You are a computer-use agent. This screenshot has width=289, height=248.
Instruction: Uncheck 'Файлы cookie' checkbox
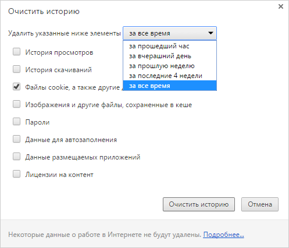point(16,87)
